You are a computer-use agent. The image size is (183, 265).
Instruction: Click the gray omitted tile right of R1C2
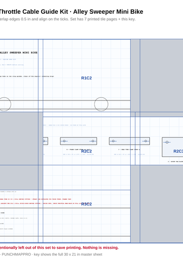(162, 75)
